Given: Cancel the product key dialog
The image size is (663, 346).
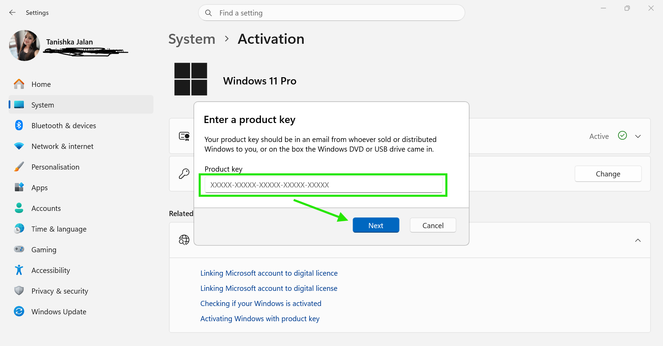Looking at the screenshot, I should coord(433,225).
